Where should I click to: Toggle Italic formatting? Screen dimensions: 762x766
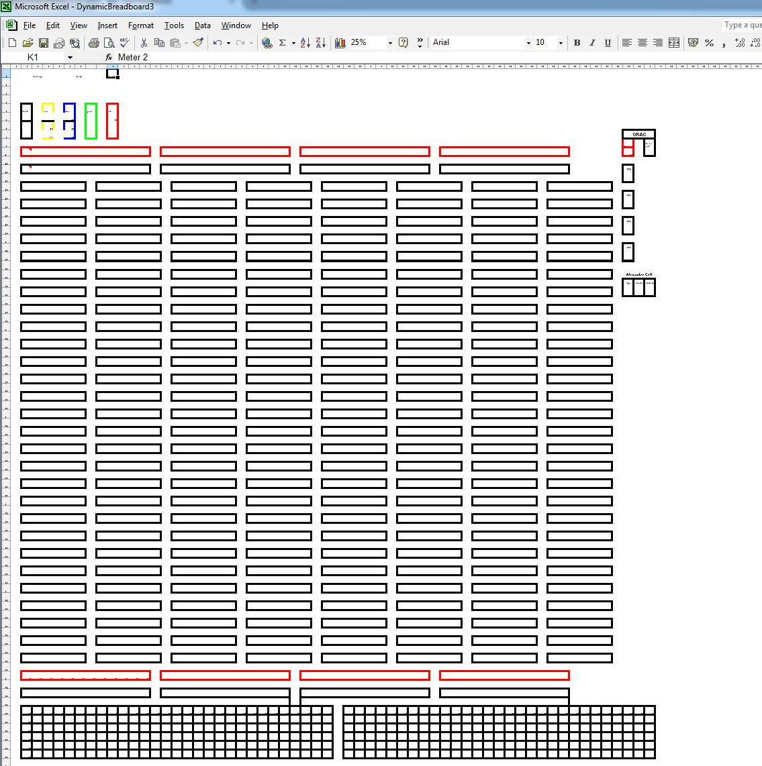(592, 43)
